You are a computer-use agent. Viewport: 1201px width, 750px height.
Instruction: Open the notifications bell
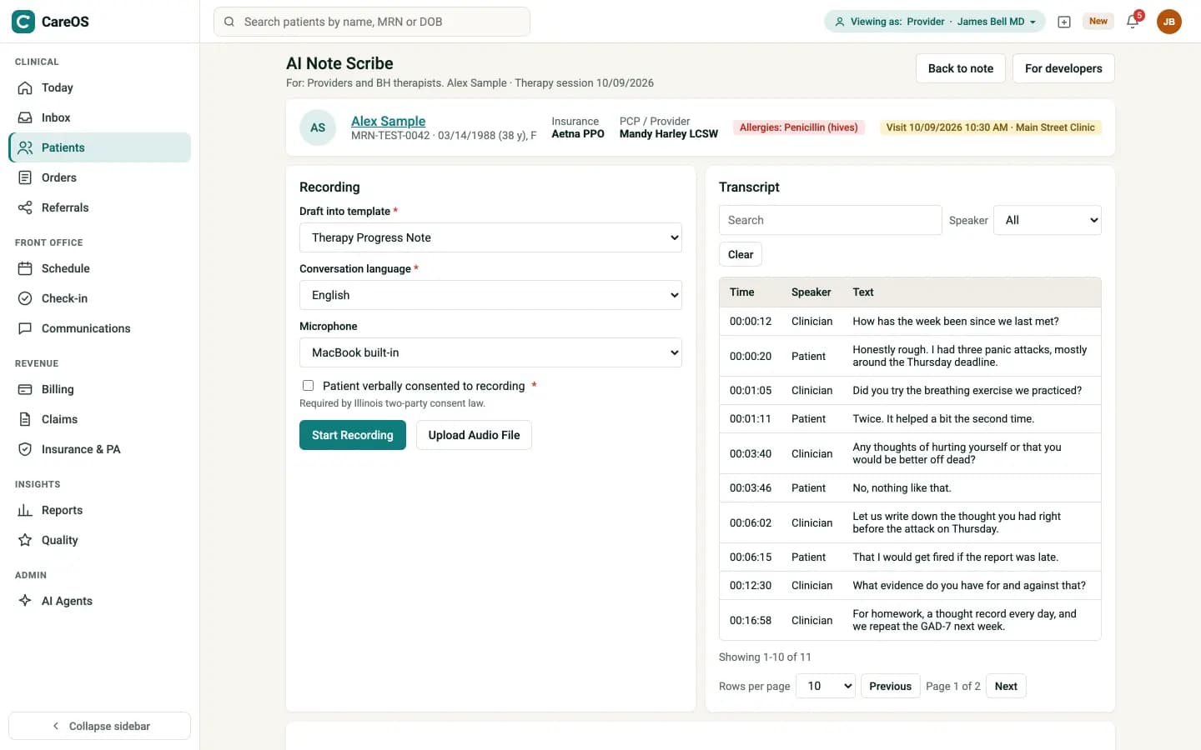pos(1133,22)
